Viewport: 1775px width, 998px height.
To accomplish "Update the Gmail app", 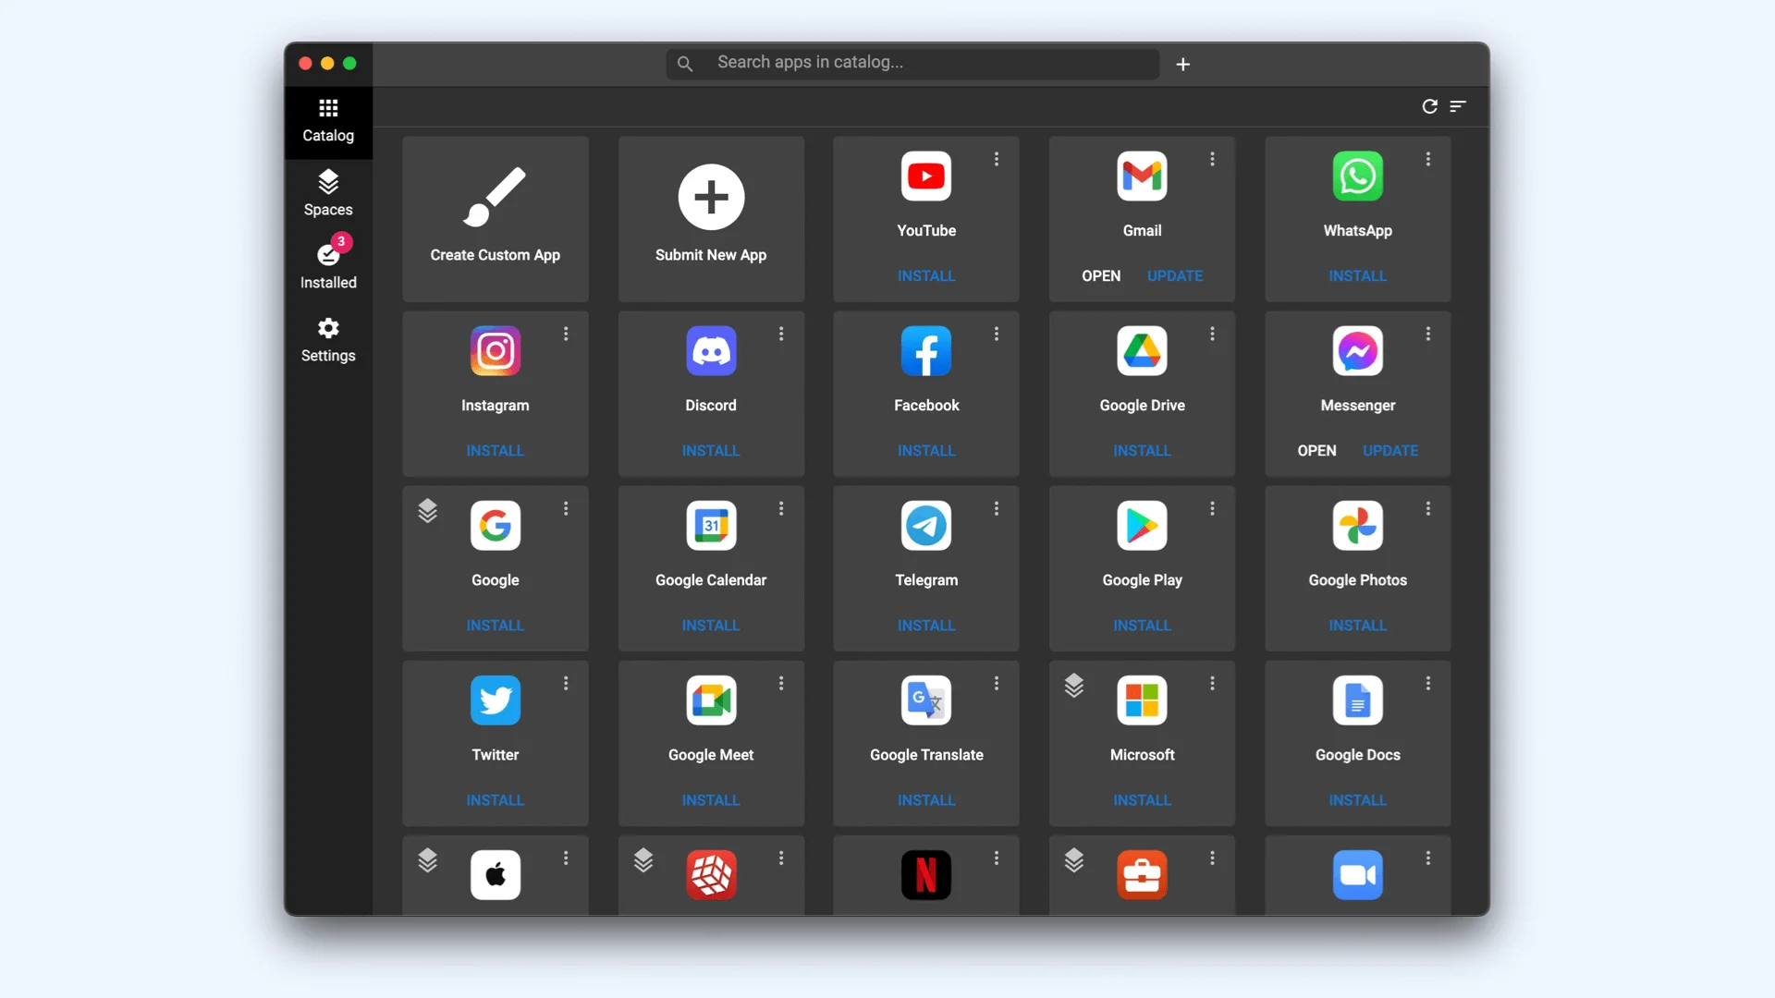I will pos(1175,275).
